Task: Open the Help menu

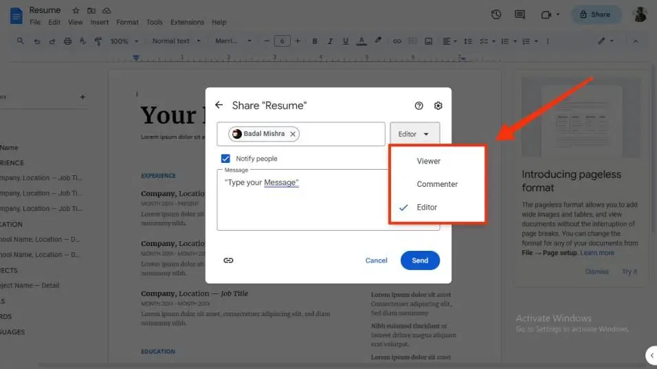Action: (x=219, y=22)
